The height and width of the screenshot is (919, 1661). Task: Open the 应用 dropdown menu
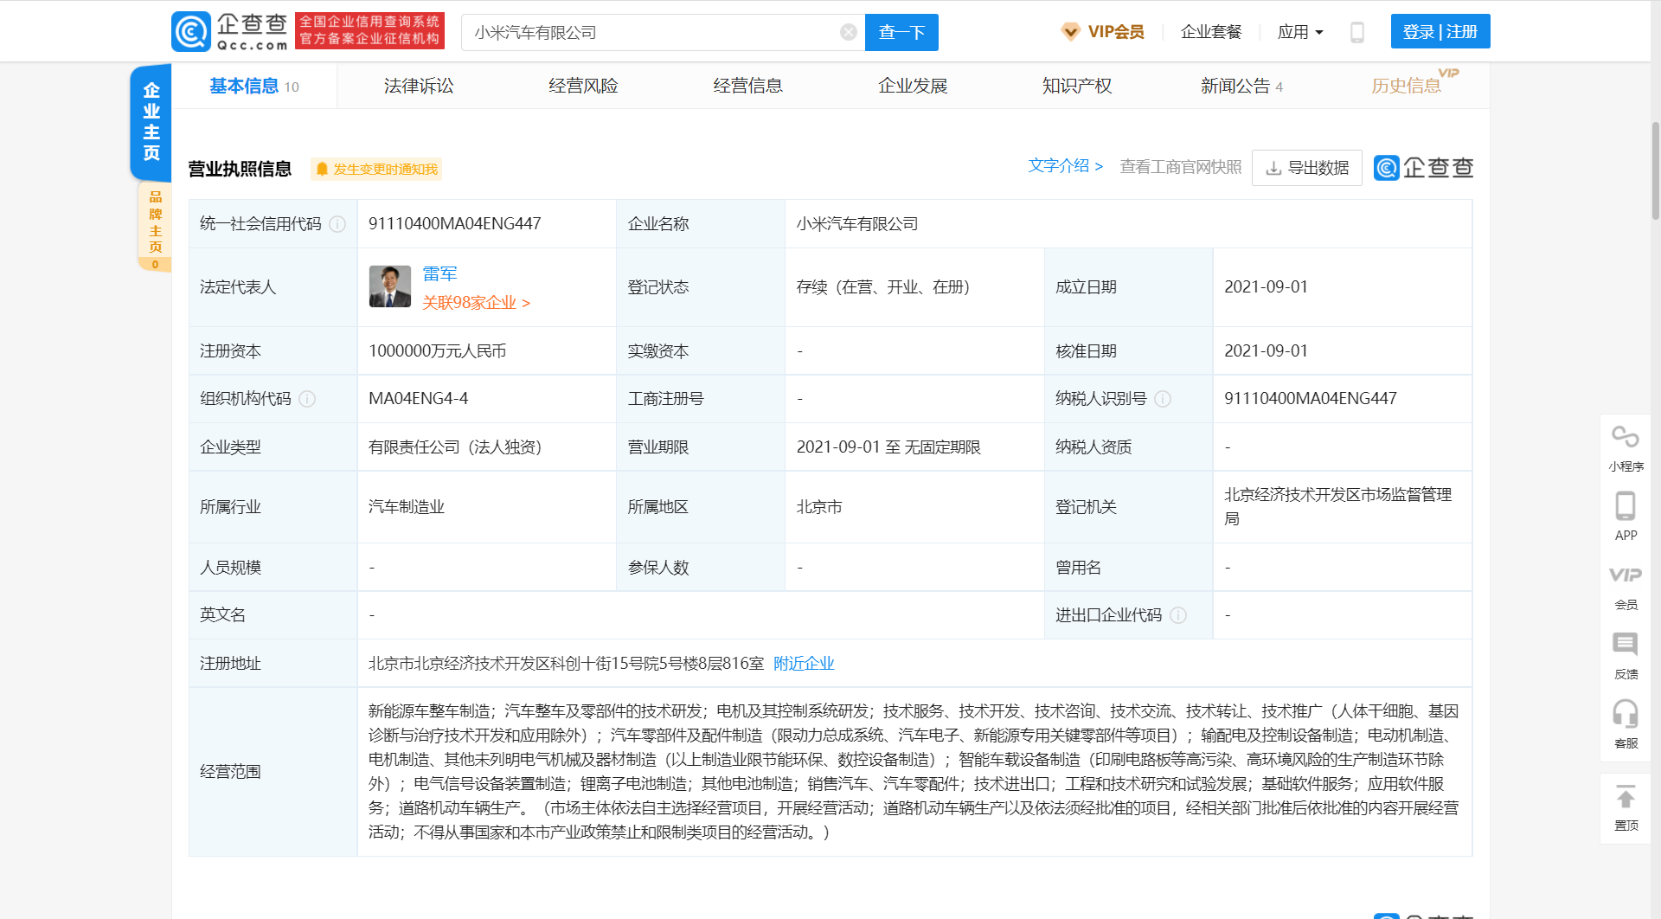point(1300,32)
